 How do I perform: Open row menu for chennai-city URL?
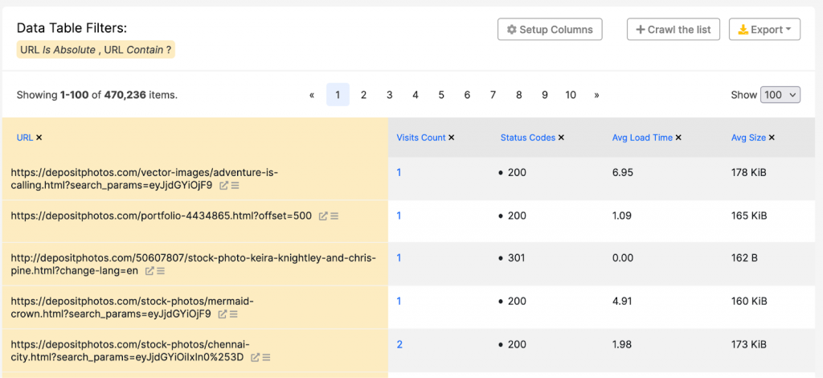click(267, 358)
